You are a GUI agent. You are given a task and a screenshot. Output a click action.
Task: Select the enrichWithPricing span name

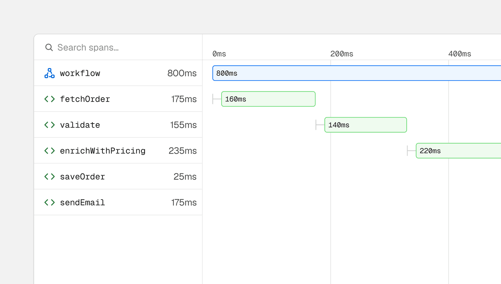tap(103, 151)
